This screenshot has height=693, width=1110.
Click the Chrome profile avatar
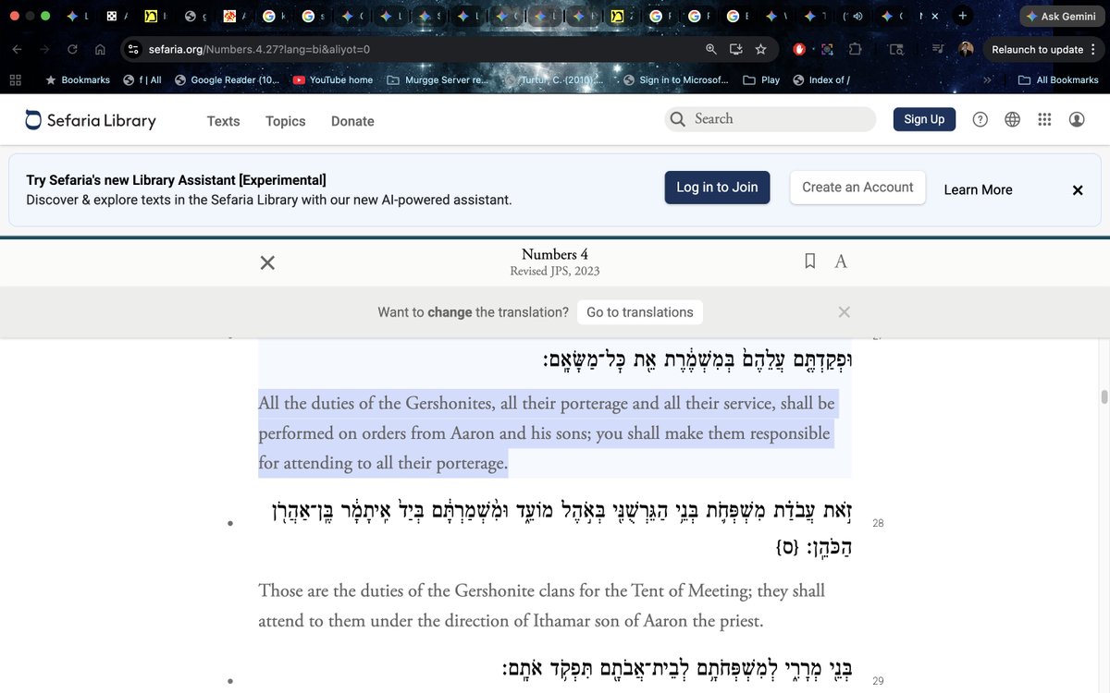[x=966, y=49]
